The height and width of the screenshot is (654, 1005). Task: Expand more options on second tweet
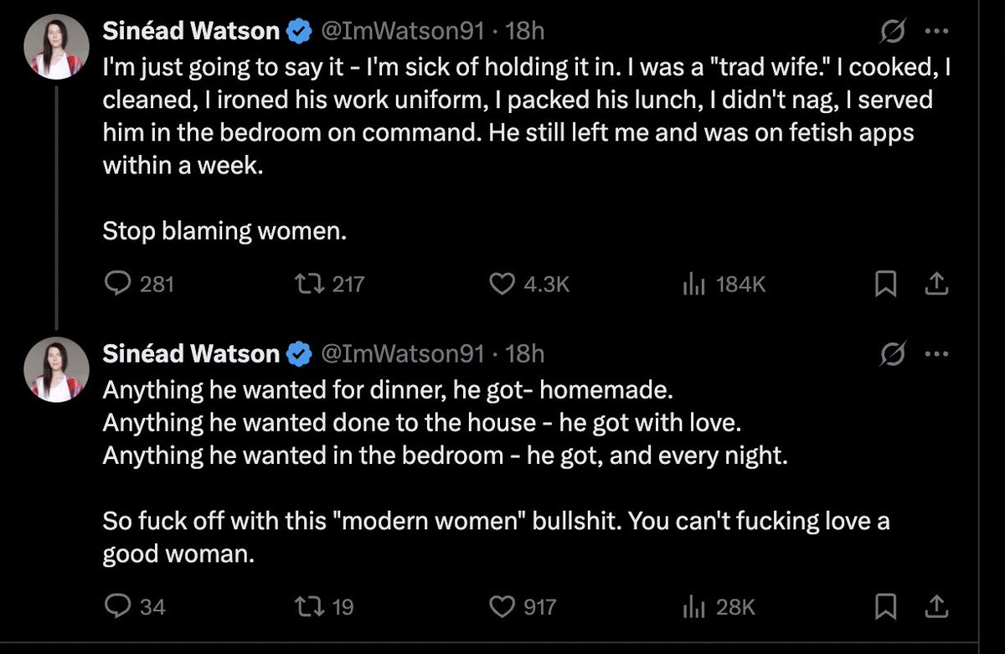coord(935,354)
